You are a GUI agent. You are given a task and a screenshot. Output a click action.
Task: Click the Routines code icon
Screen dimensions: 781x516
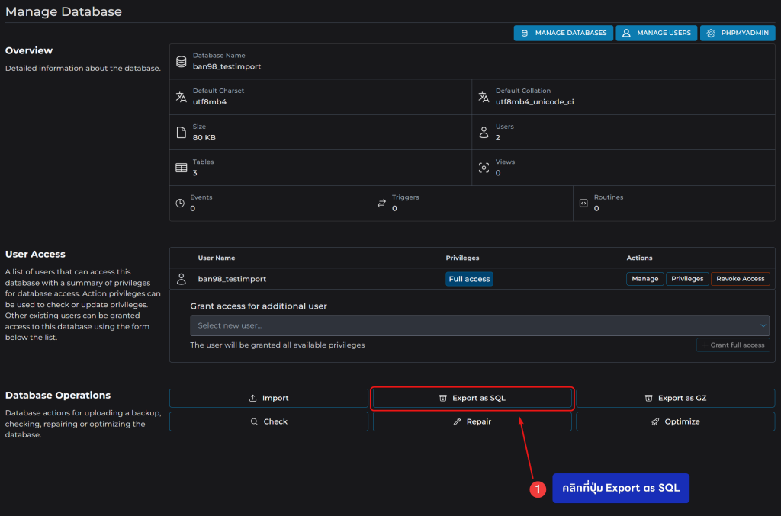pyautogui.click(x=583, y=204)
